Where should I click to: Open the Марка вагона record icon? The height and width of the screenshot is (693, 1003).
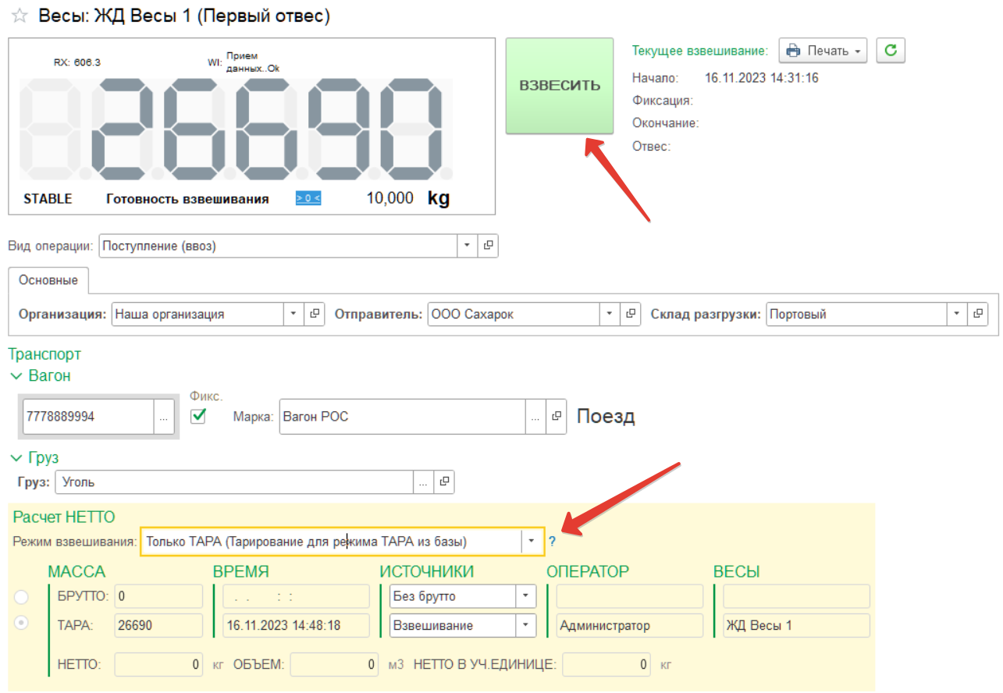[556, 417]
